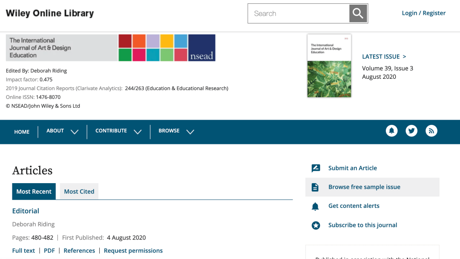Select the Most Recent tab
460x259 pixels.
tap(34, 192)
